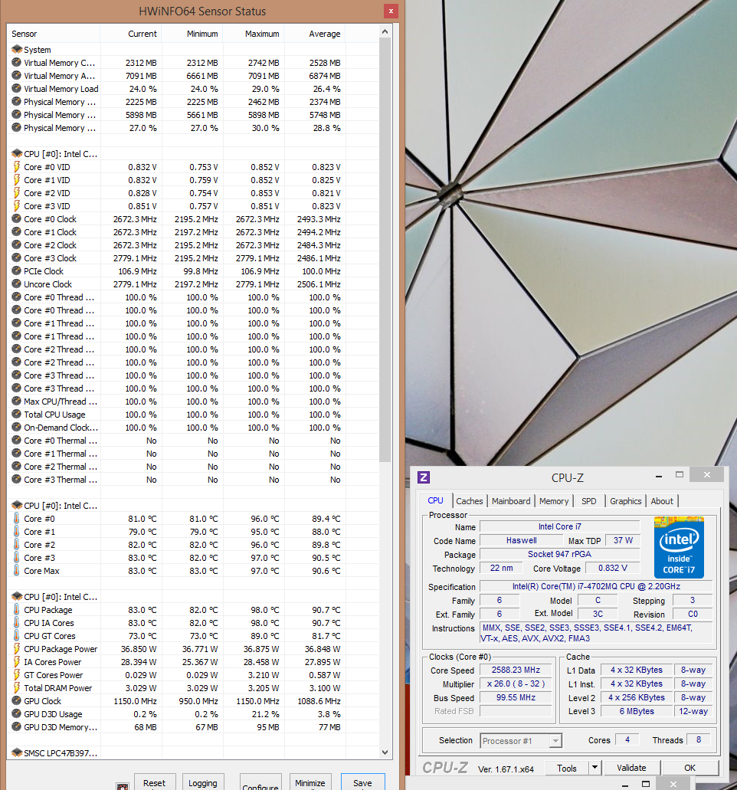Open Configure in HWiNFO64 sensor window
Viewport: 737px width, 790px height.
pos(260,782)
